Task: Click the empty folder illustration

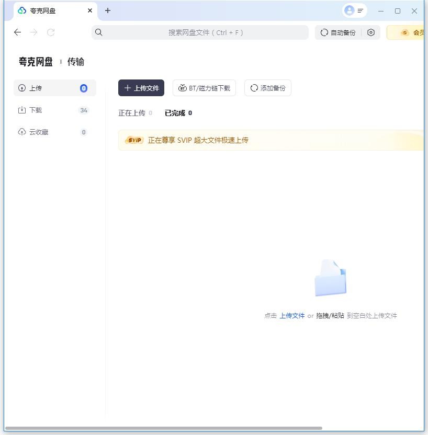Action: click(331, 278)
